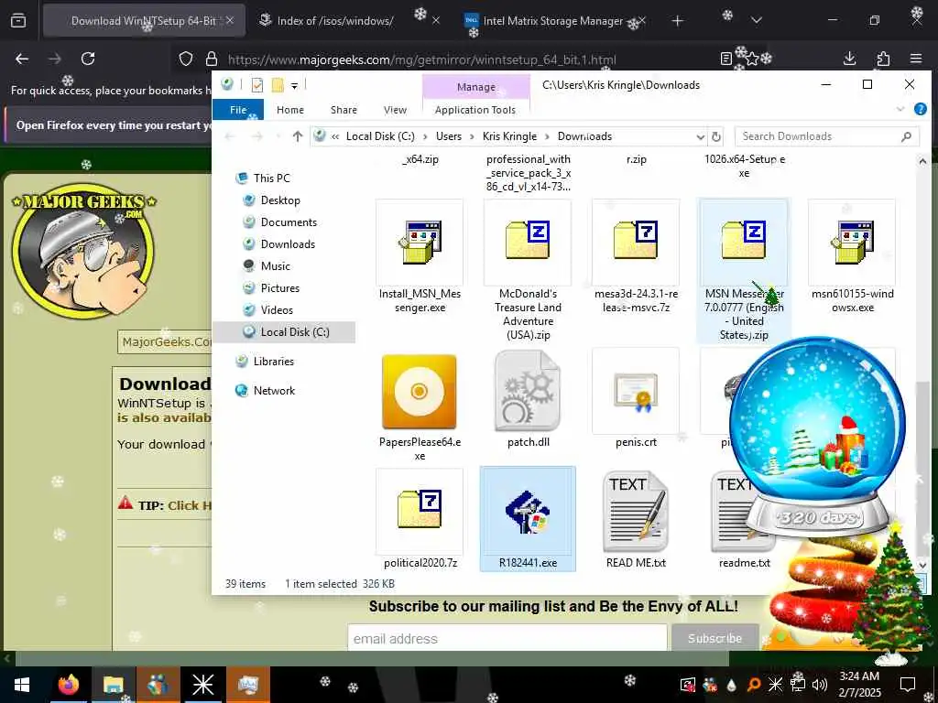The width and height of the screenshot is (938, 703).
Task: View site security padlock info
Action: pyautogui.click(x=212, y=59)
